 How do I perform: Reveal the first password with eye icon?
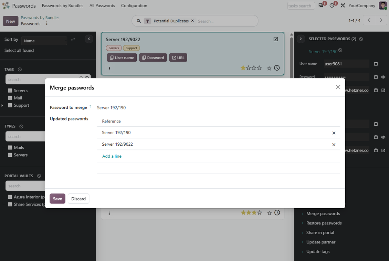tap(383, 77)
